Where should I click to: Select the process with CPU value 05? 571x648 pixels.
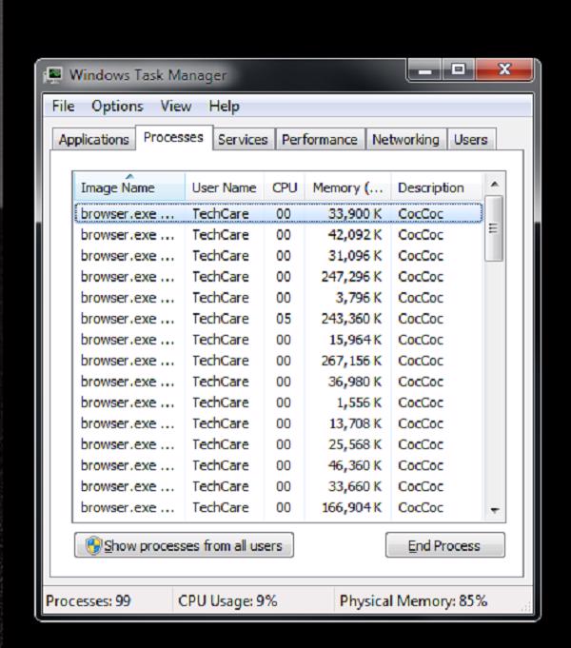coord(278,319)
